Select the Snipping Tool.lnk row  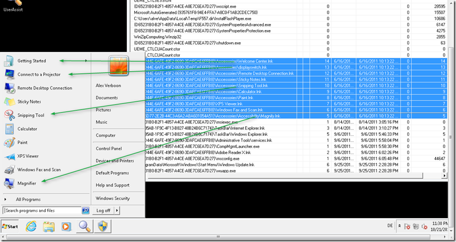pos(296,86)
